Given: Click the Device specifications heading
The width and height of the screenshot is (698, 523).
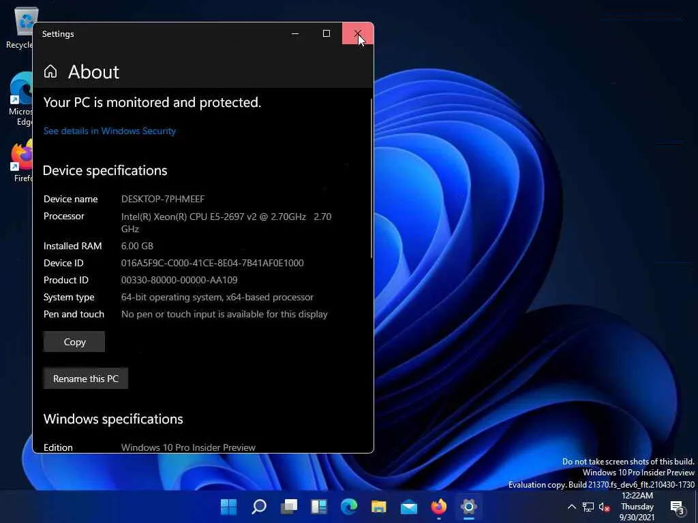Looking at the screenshot, I should coord(105,170).
